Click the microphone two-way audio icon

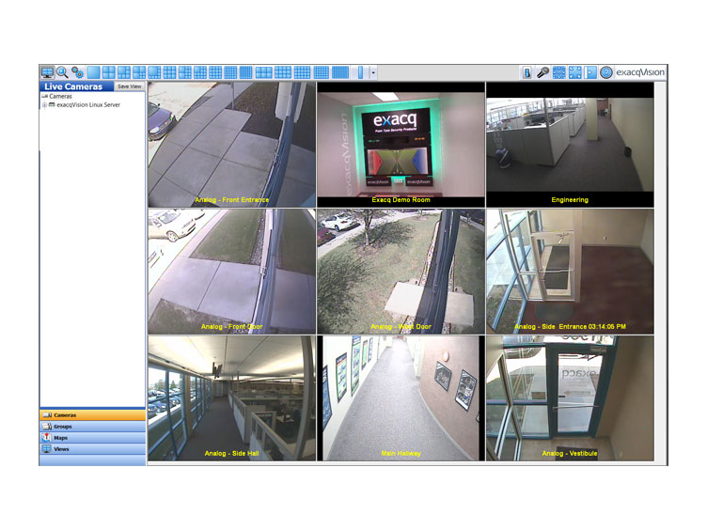[543, 72]
